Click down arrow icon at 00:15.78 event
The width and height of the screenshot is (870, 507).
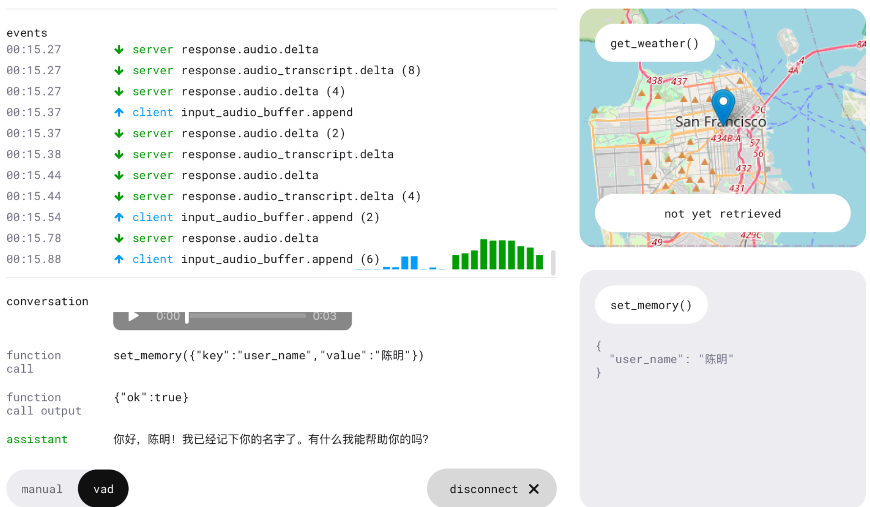(x=119, y=238)
